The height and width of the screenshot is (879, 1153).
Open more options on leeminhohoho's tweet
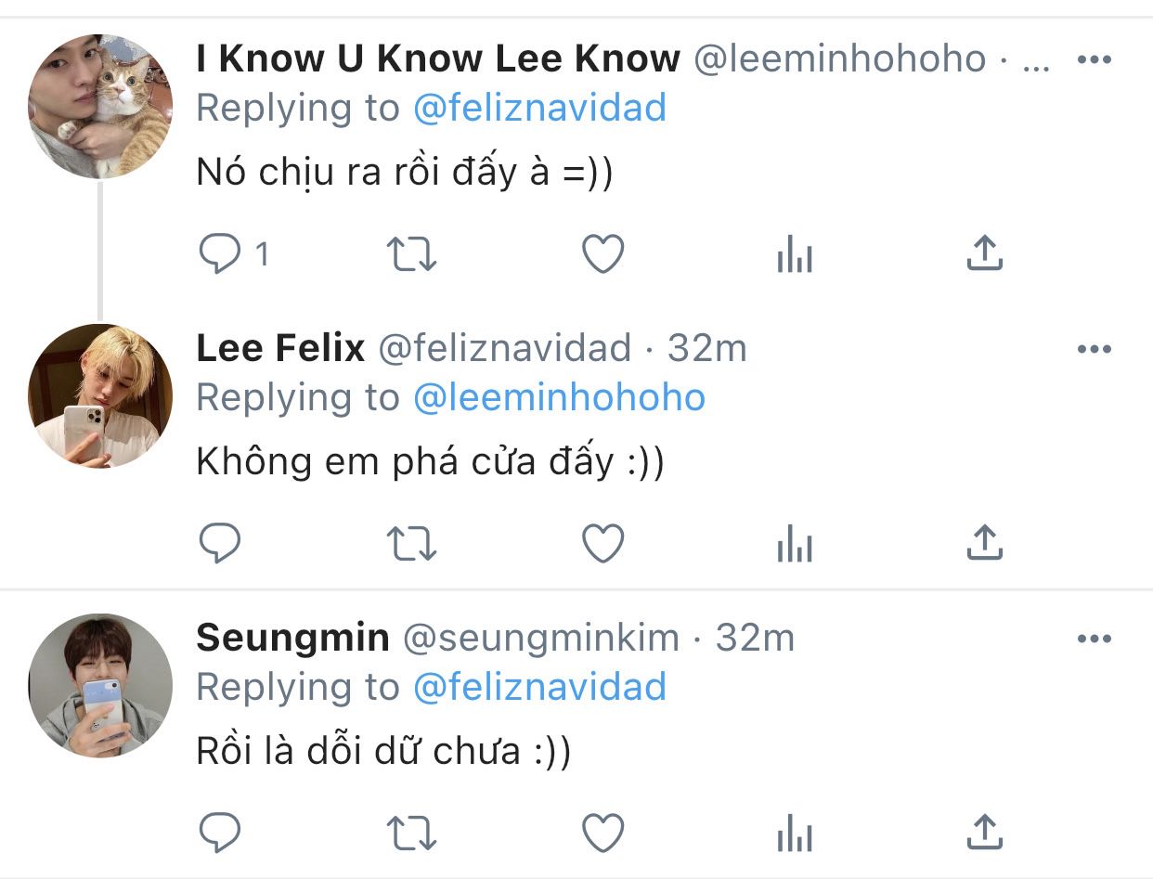coord(1094,60)
